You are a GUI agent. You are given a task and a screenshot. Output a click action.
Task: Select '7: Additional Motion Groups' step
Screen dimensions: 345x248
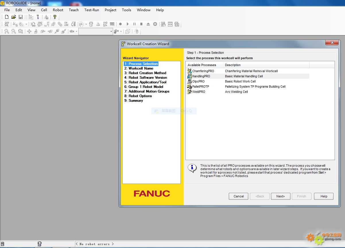coord(147,91)
